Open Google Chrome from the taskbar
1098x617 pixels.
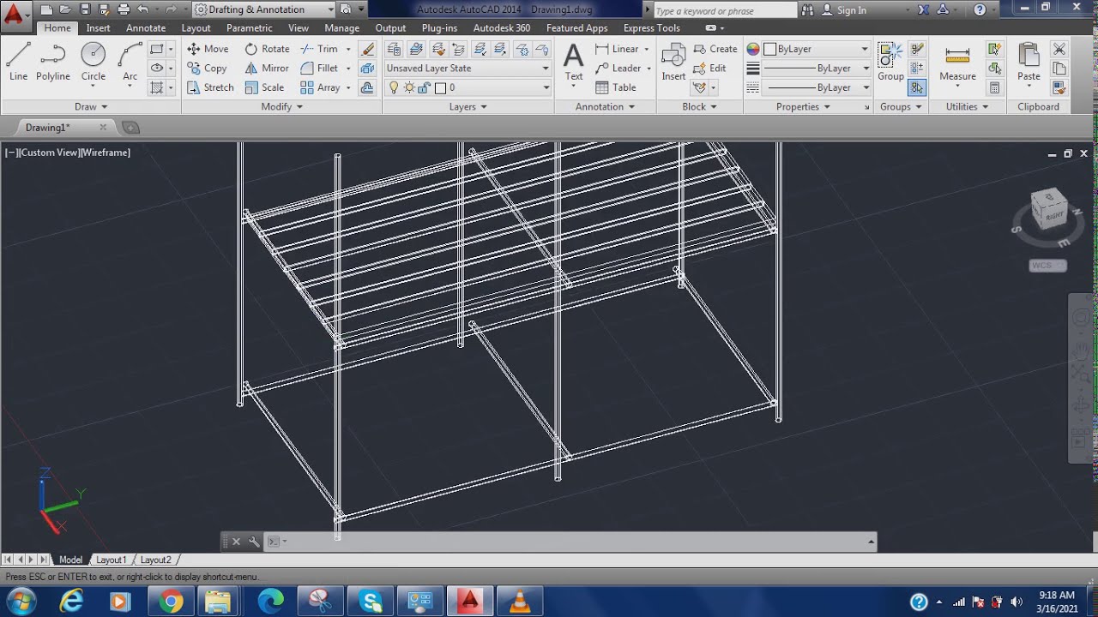[x=171, y=602]
